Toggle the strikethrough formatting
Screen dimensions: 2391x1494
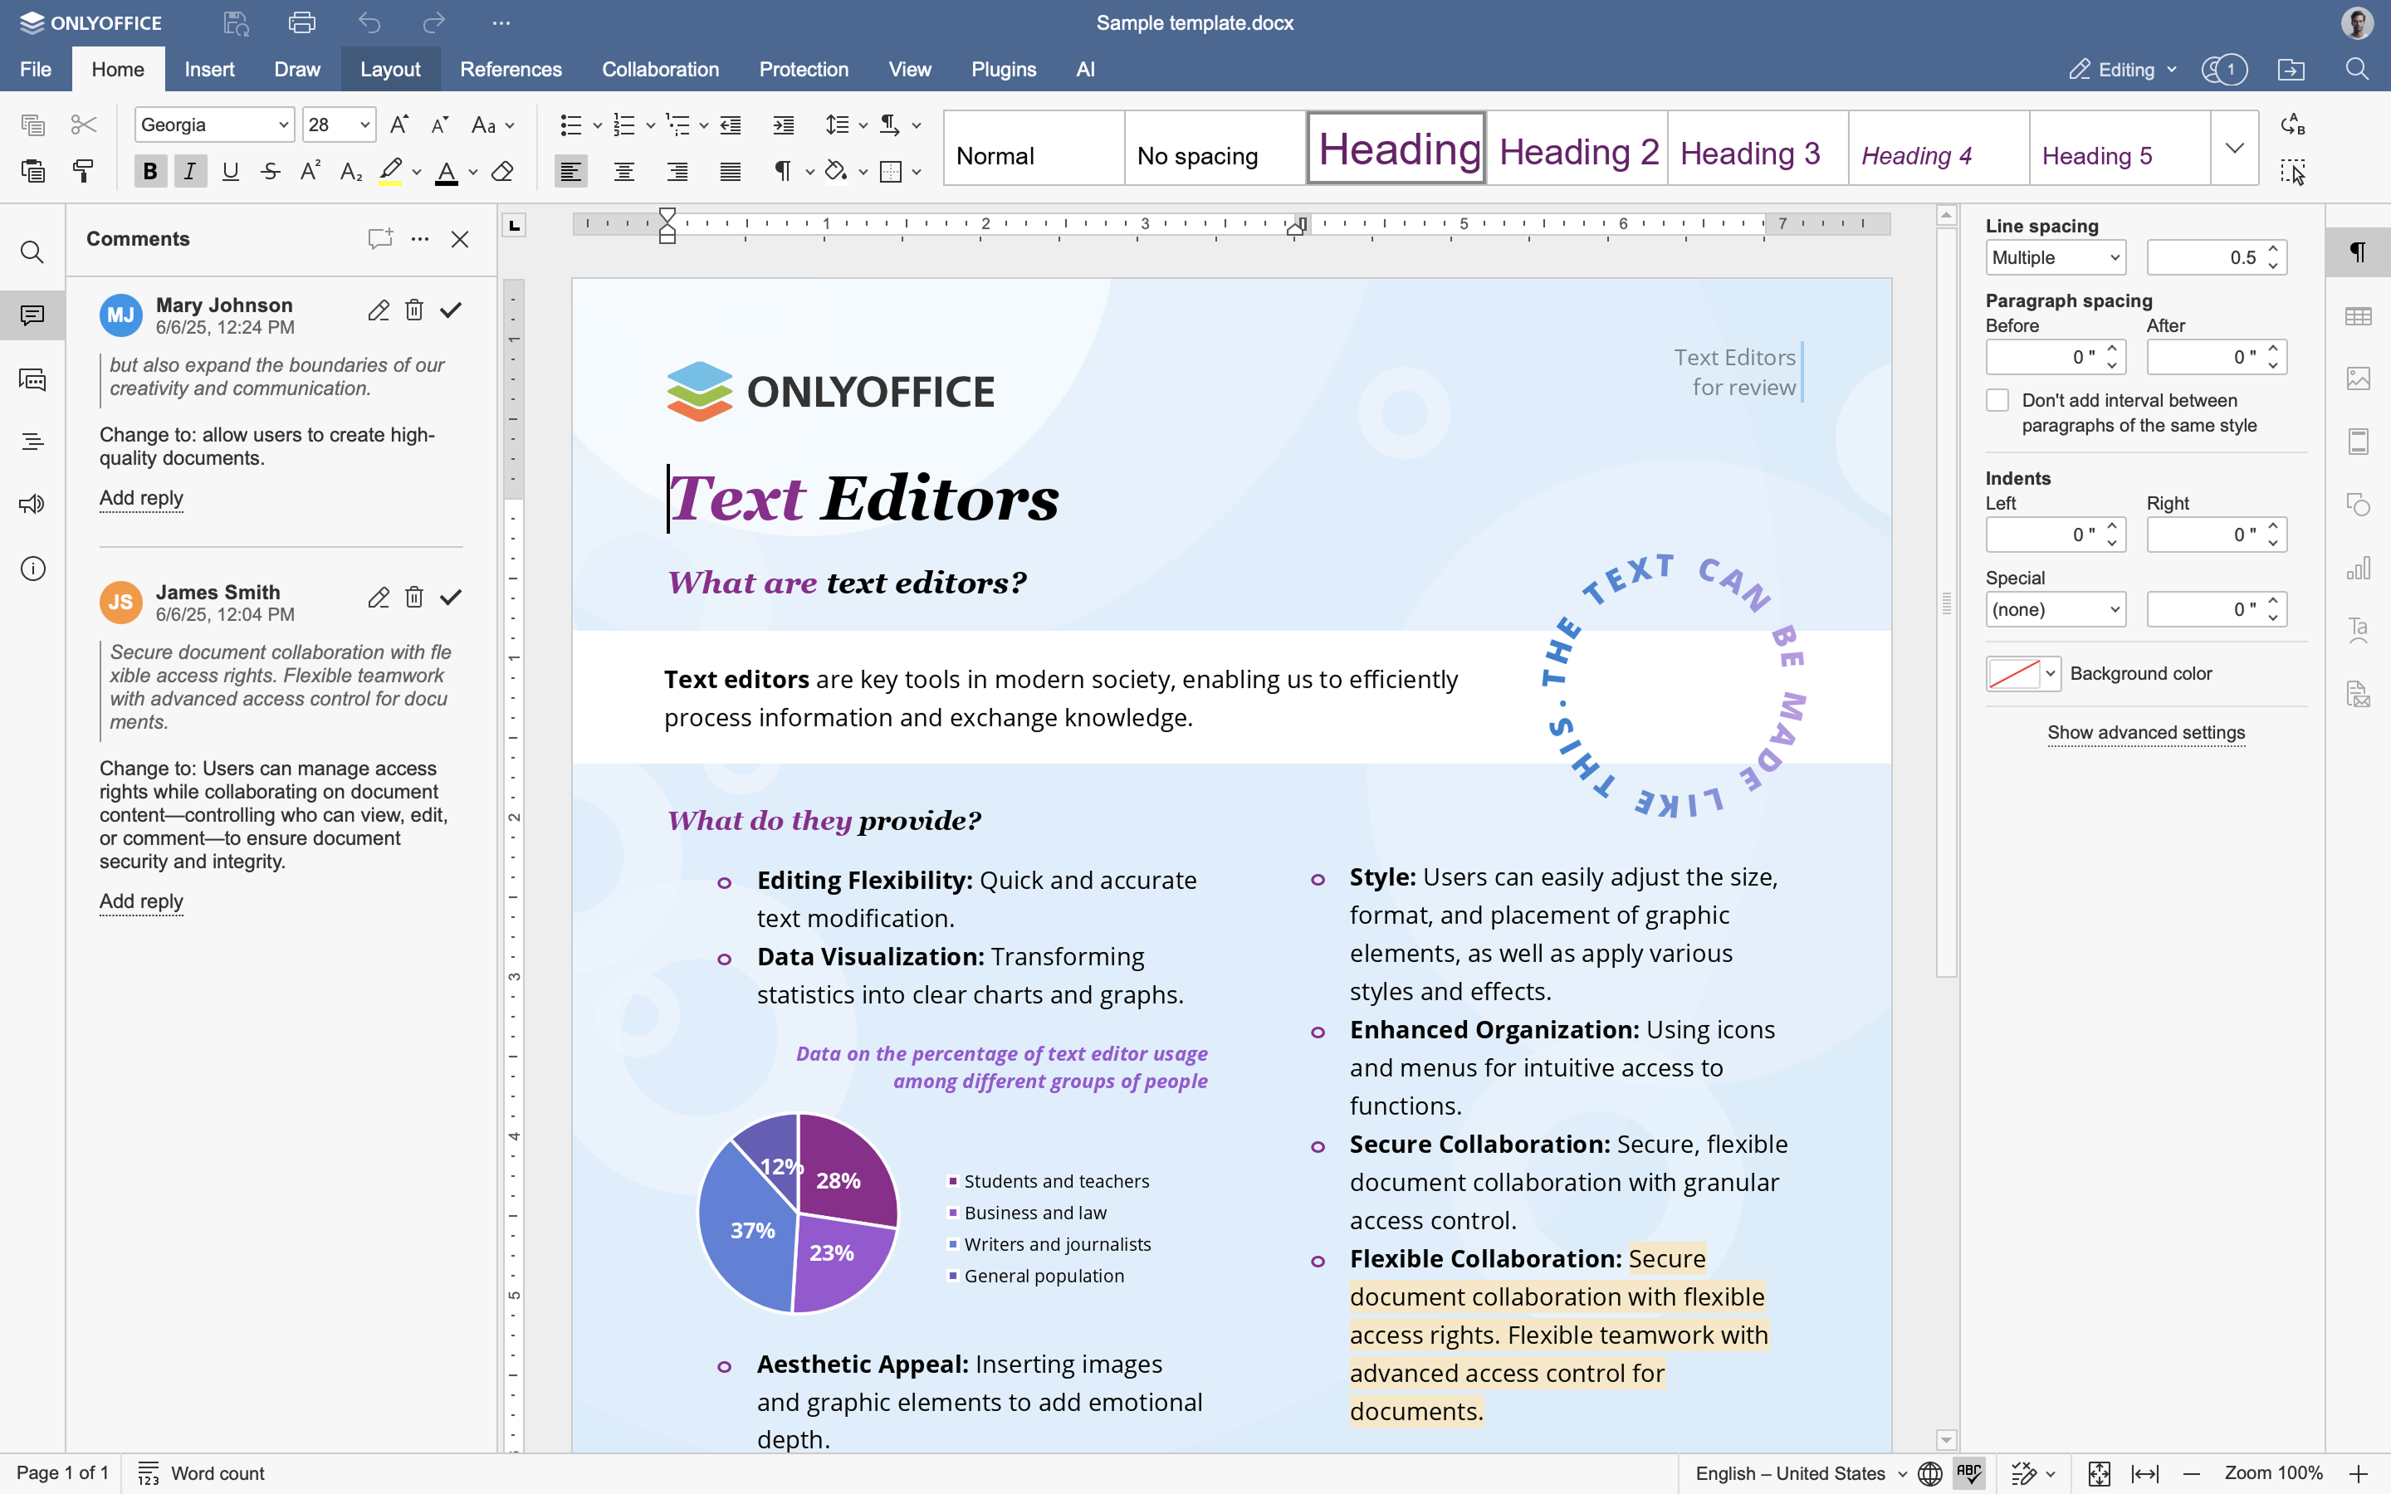tap(270, 170)
